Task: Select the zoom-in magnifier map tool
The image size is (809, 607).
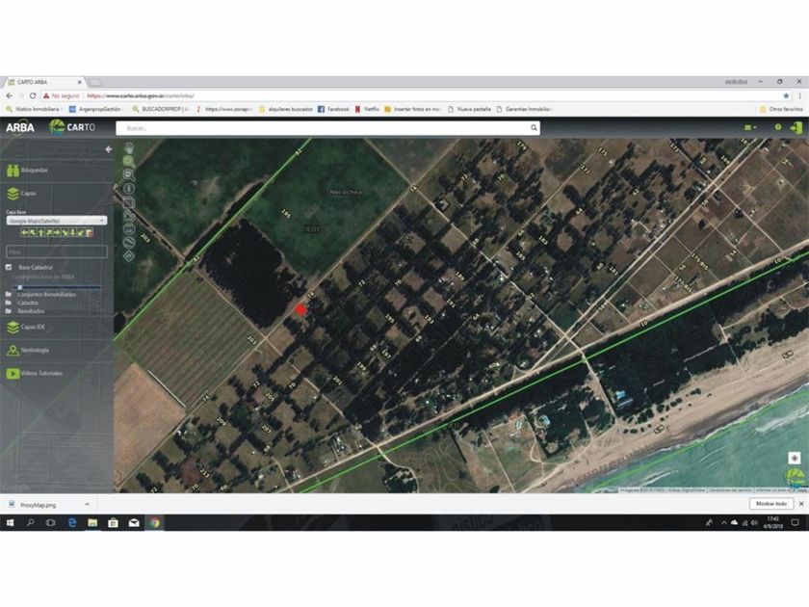Action: (x=129, y=162)
